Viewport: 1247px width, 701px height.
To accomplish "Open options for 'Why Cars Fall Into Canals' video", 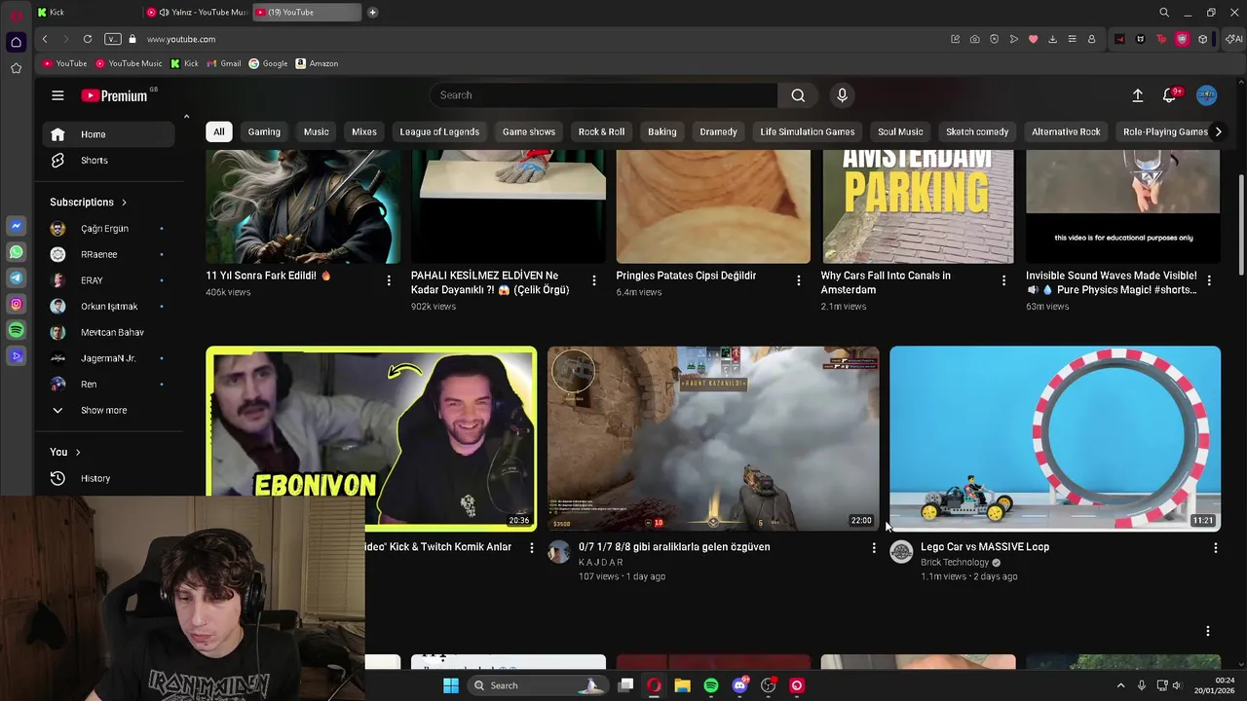I will point(1004,280).
